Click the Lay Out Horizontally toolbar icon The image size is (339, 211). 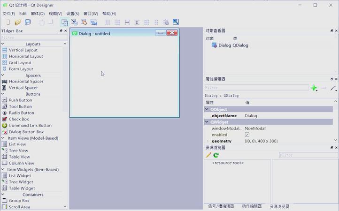pyautogui.click(x=108, y=22)
